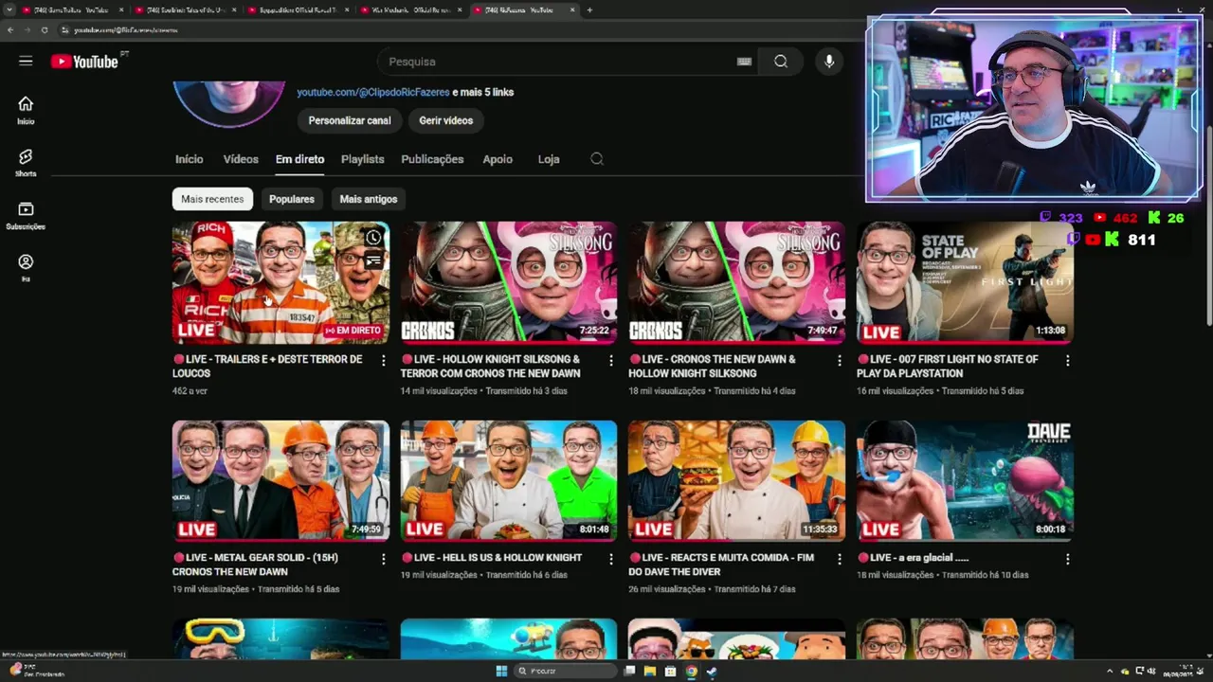Open options for Hollow Knight Silksong & Terror video
This screenshot has height=682, width=1213.
click(x=610, y=361)
